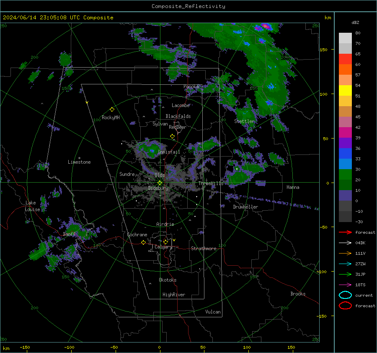The width and height of the screenshot is (377, 353).
Task: Click the 10 dBZ slate-purple swatch
Action: [x=345, y=196]
